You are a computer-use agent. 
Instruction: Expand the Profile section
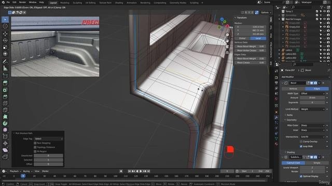289,115
